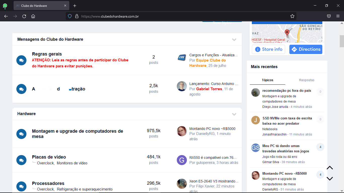Collapse Mensagens do Clube do Hardware section

234,39
